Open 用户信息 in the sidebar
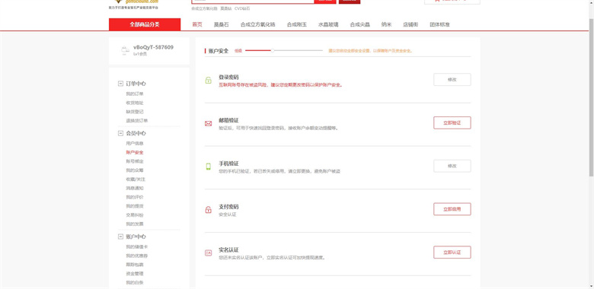This screenshot has height=289, width=594. click(135, 144)
